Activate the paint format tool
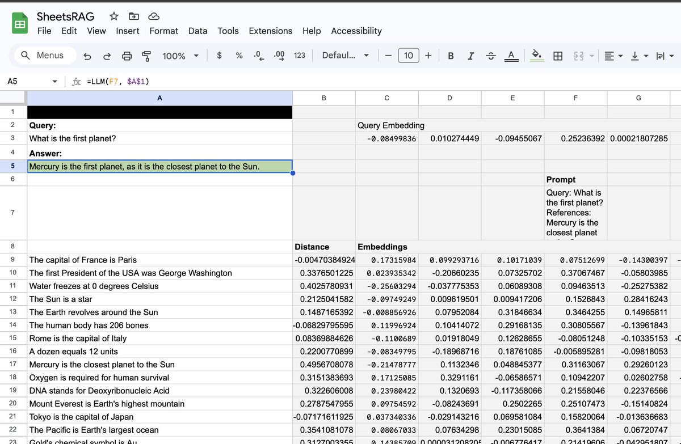This screenshot has height=444, width=681. 147,56
